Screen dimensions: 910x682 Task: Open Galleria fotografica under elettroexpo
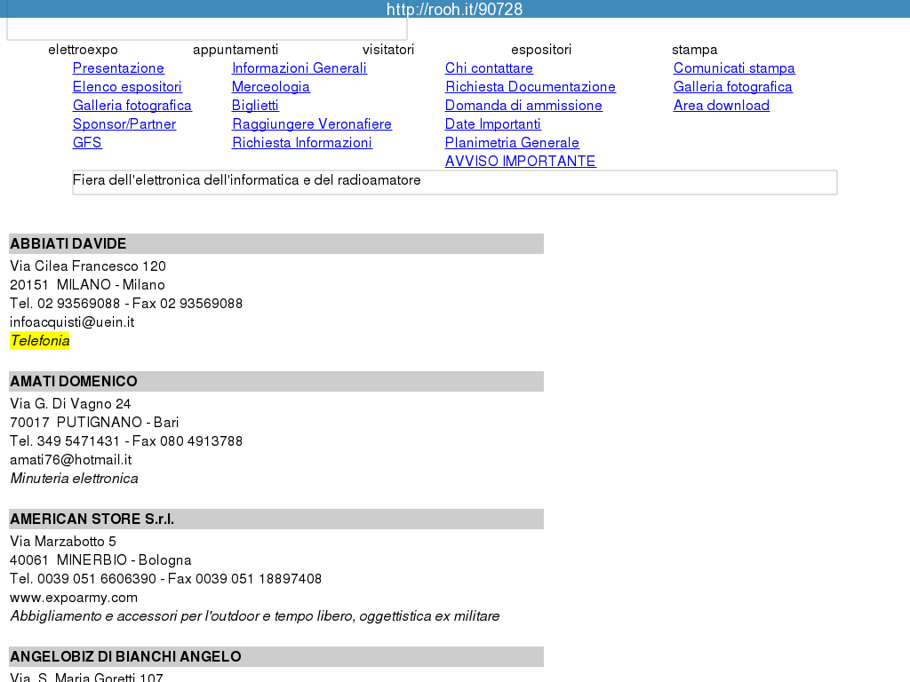pyautogui.click(x=132, y=106)
